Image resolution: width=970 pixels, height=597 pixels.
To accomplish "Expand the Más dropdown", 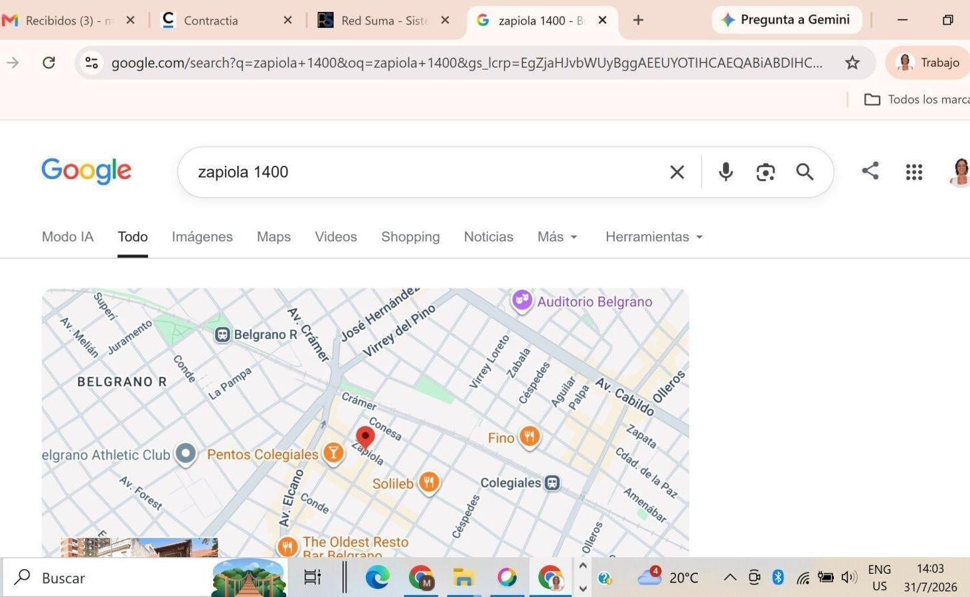I will 557,237.
